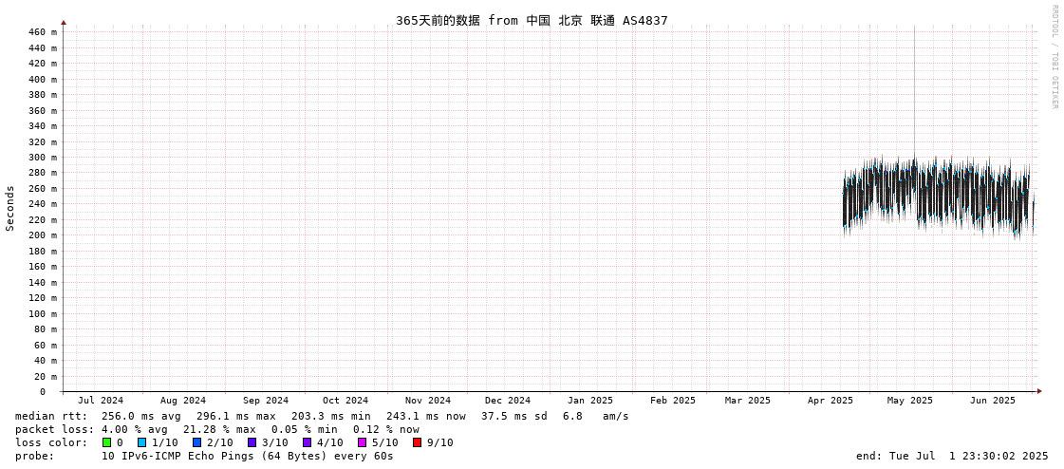
Task: Click the violet 4/10 loss swatch
Action: click(x=307, y=442)
